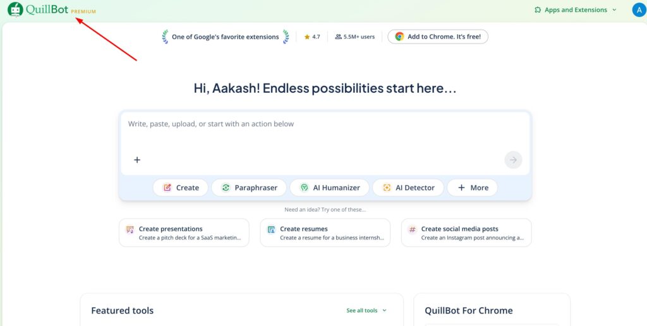Choose the AI Detector action
Screen dimensions: 647x326
tap(408, 188)
